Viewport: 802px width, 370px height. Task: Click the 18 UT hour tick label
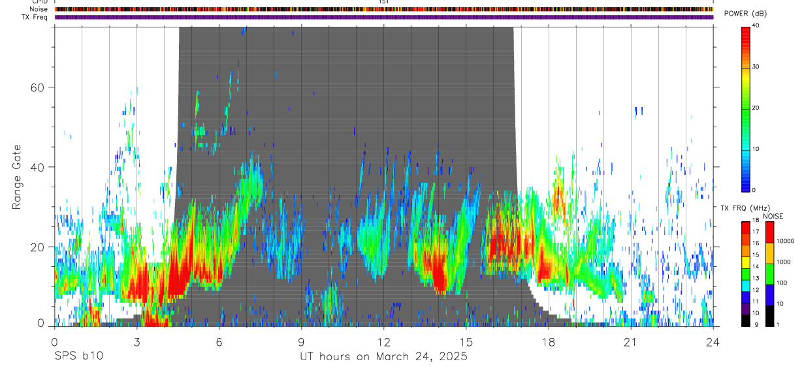tap(549, 342)
